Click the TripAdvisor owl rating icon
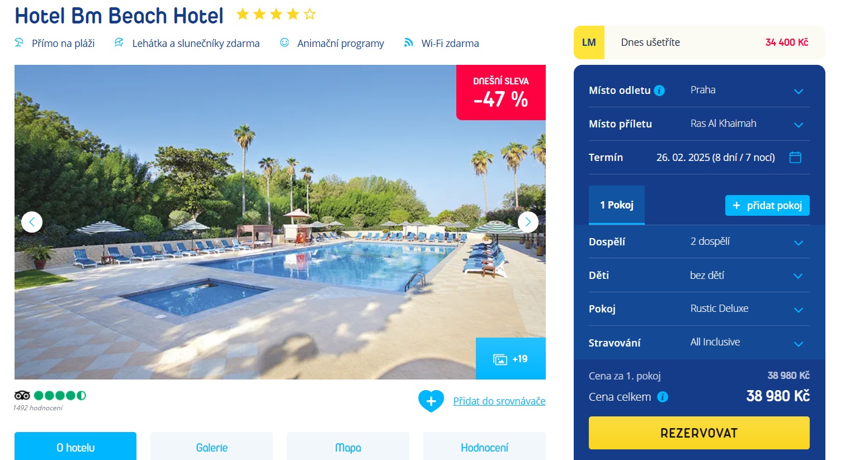Screen dimensions: 841x460 tap(22, 395)
